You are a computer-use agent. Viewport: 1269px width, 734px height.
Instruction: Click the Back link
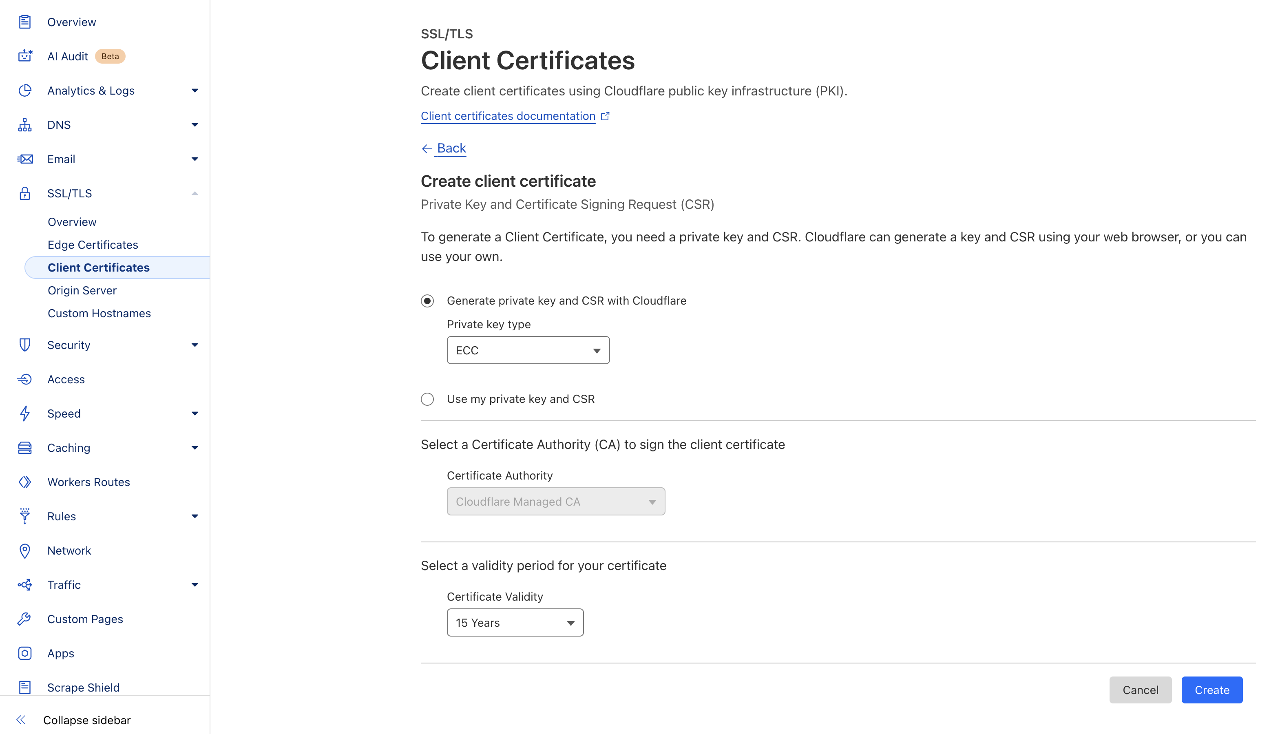[x=451, y=148]
